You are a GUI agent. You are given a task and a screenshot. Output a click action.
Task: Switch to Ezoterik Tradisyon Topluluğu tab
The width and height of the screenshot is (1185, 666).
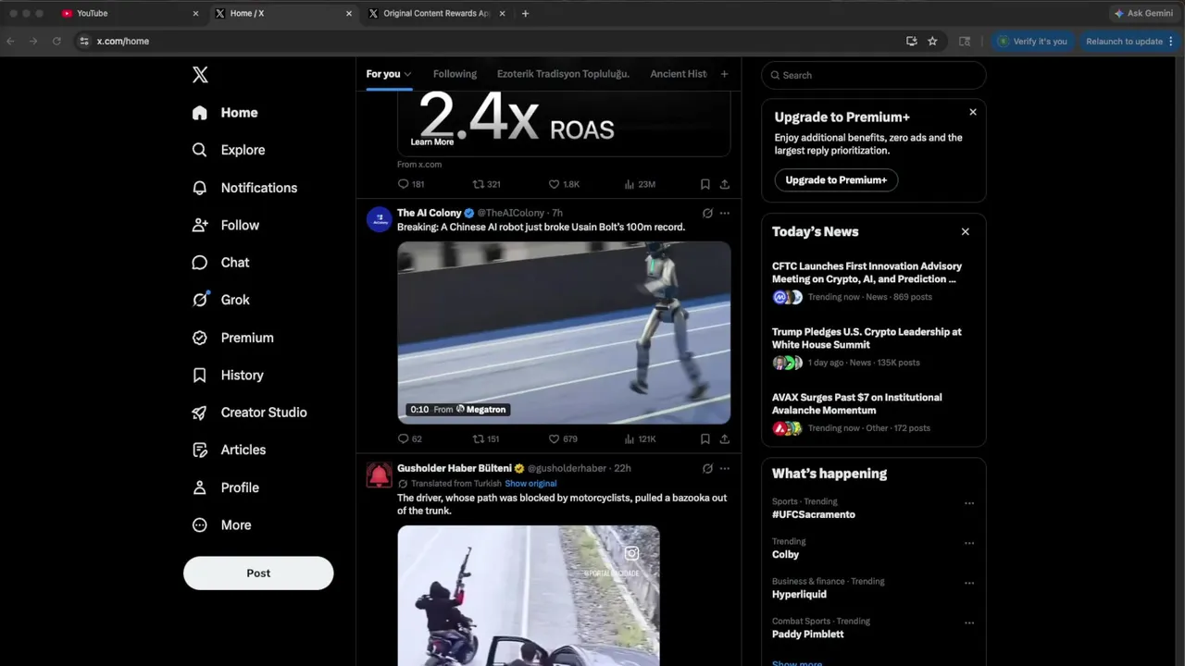[563, 74]
